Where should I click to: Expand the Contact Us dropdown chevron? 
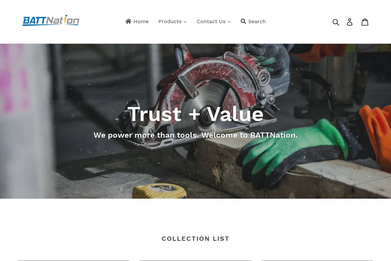click(x=229, y=22)
